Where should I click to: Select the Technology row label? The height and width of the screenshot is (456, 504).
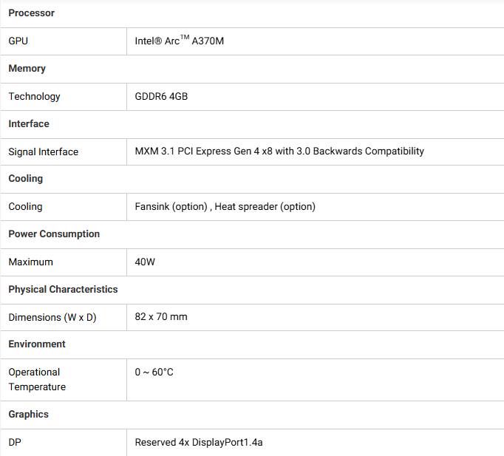click(35, 96)
